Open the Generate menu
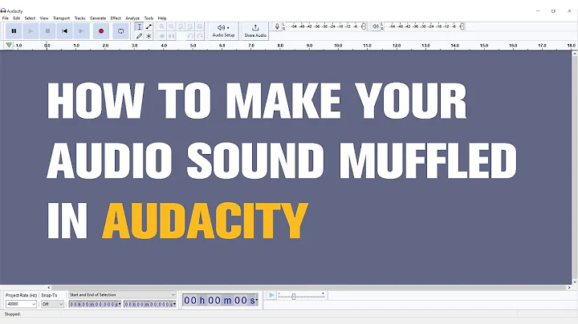 (x=98, y=18)
